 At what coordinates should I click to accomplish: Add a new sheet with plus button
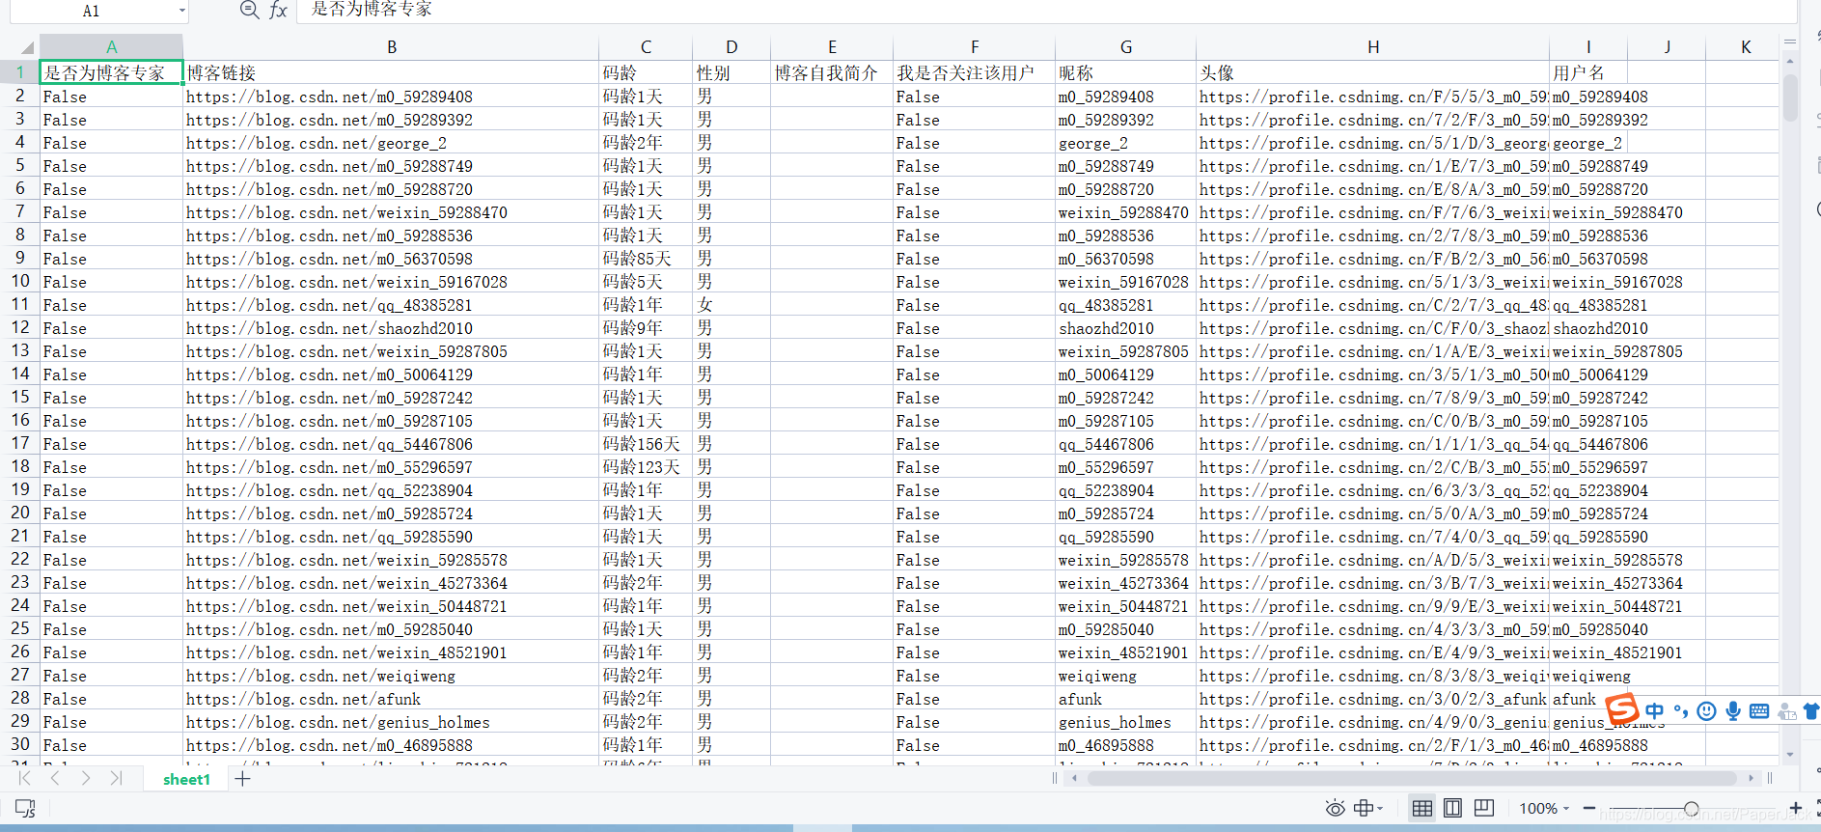coord(242,778)
